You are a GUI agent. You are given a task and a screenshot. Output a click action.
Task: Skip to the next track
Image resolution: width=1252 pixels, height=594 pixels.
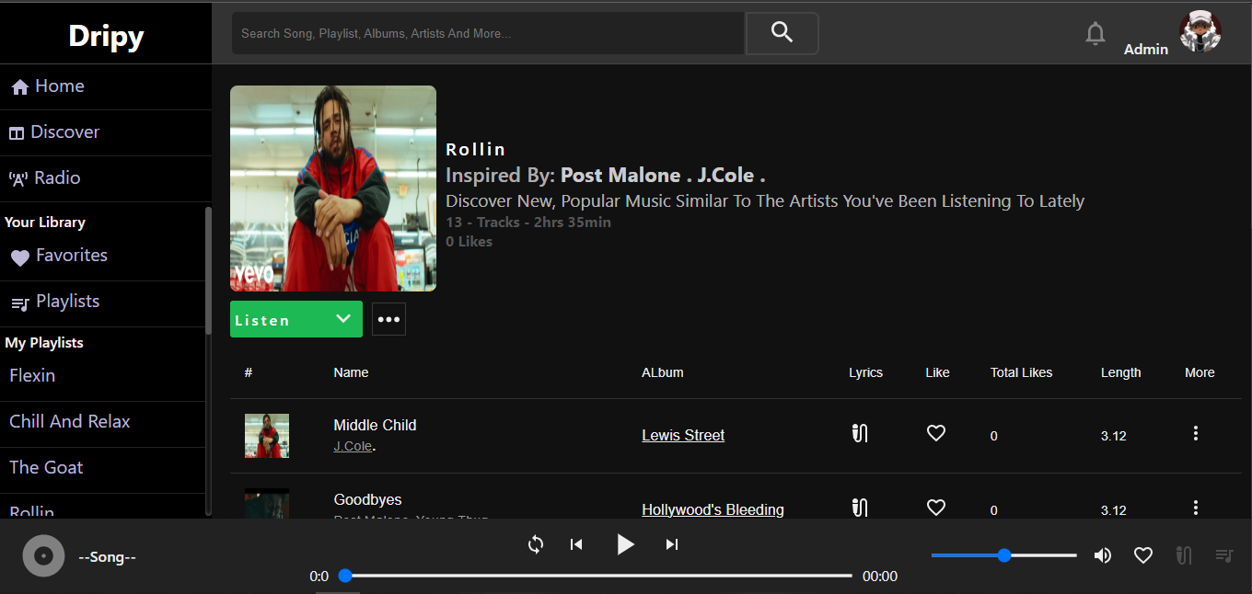(x=672, y=544)
